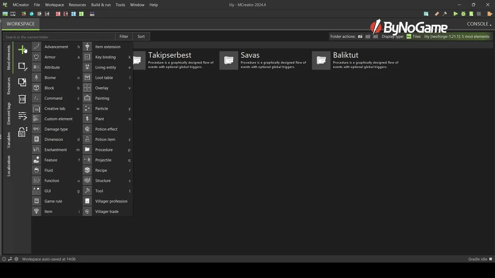Open the Element tags side tab
Viewport: 495px width, 278px height.
9,114
